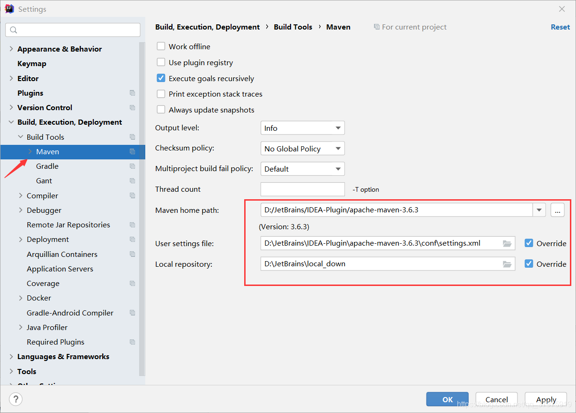The image size is (576, 413).
Task: Click Build Tools breadcrumb
Action: click(293, 27)
